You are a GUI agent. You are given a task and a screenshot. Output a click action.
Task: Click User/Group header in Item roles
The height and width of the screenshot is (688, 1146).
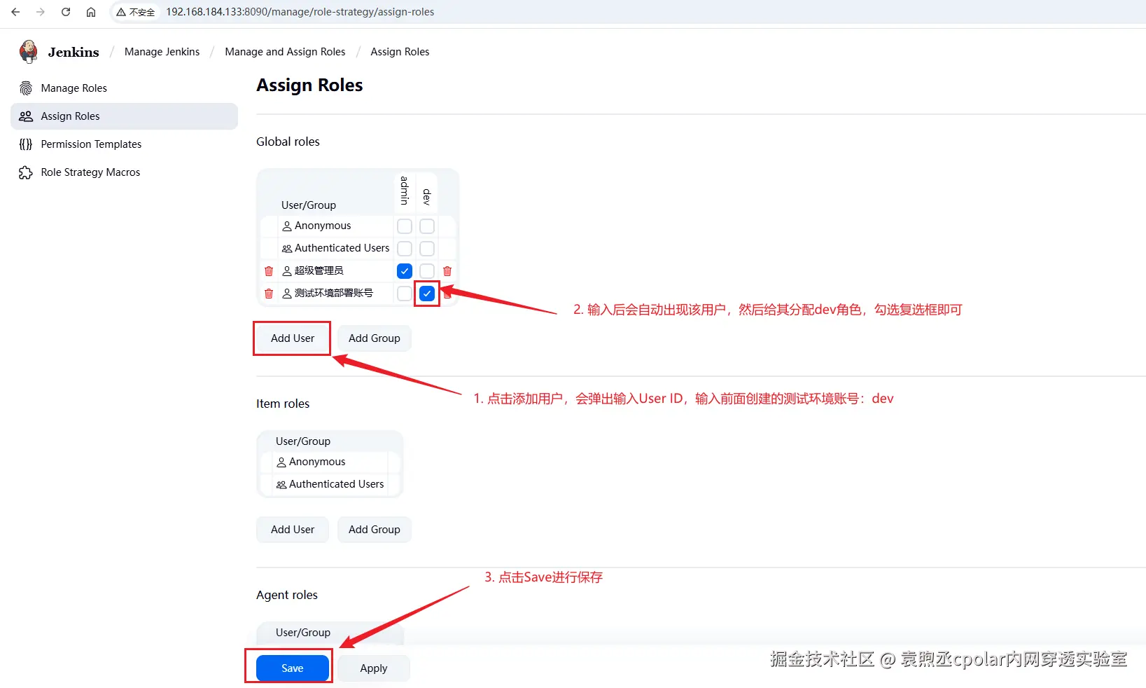click(x=303, y=441)
